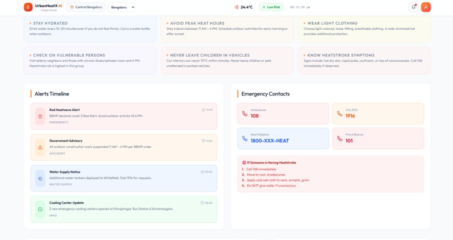
Task: Click the Government Advisory warning triangle icon
Action: 40,147
